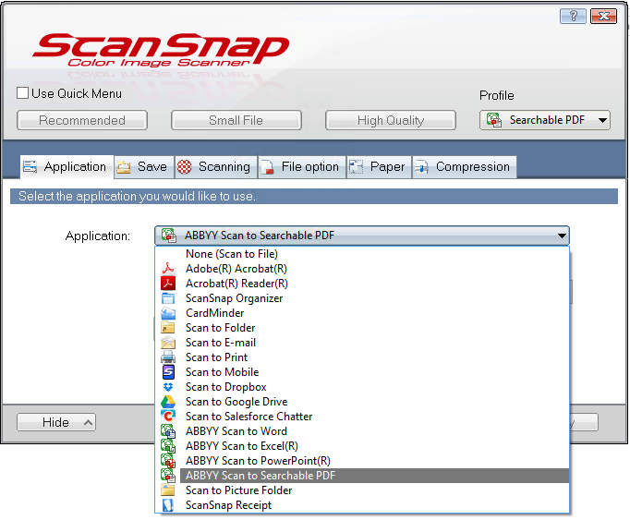Click the Searchable PDF profile icon

(x=494, y=120)
